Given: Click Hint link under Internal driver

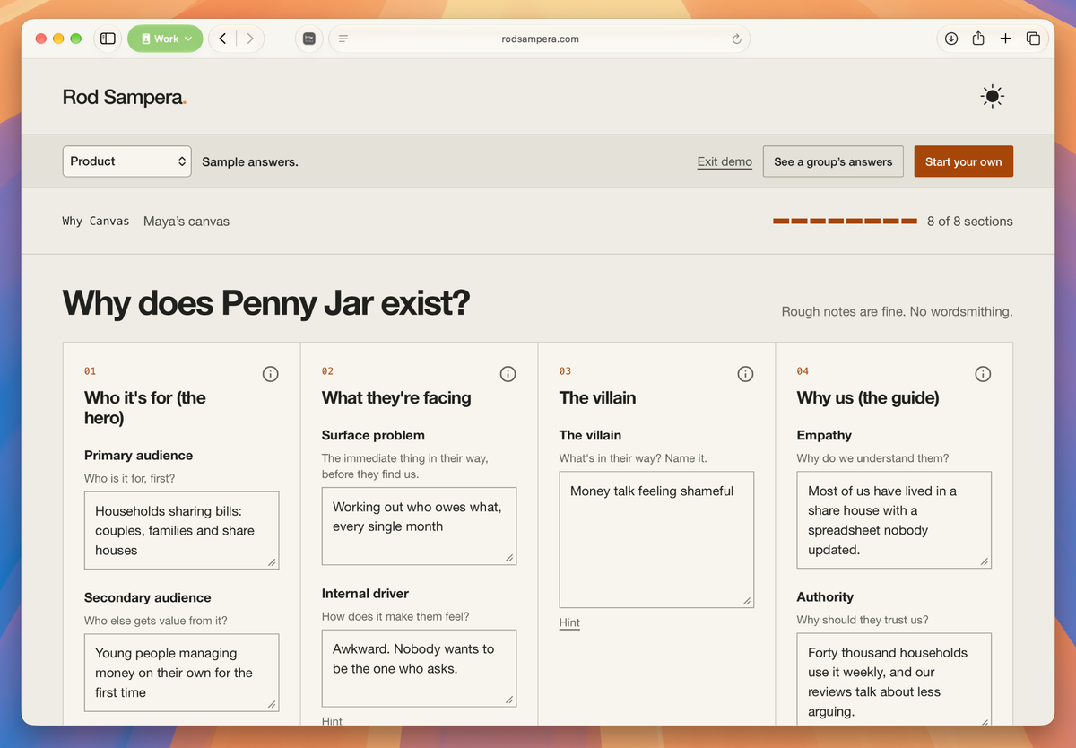Looking at the screenshot, I should (332, 720).
